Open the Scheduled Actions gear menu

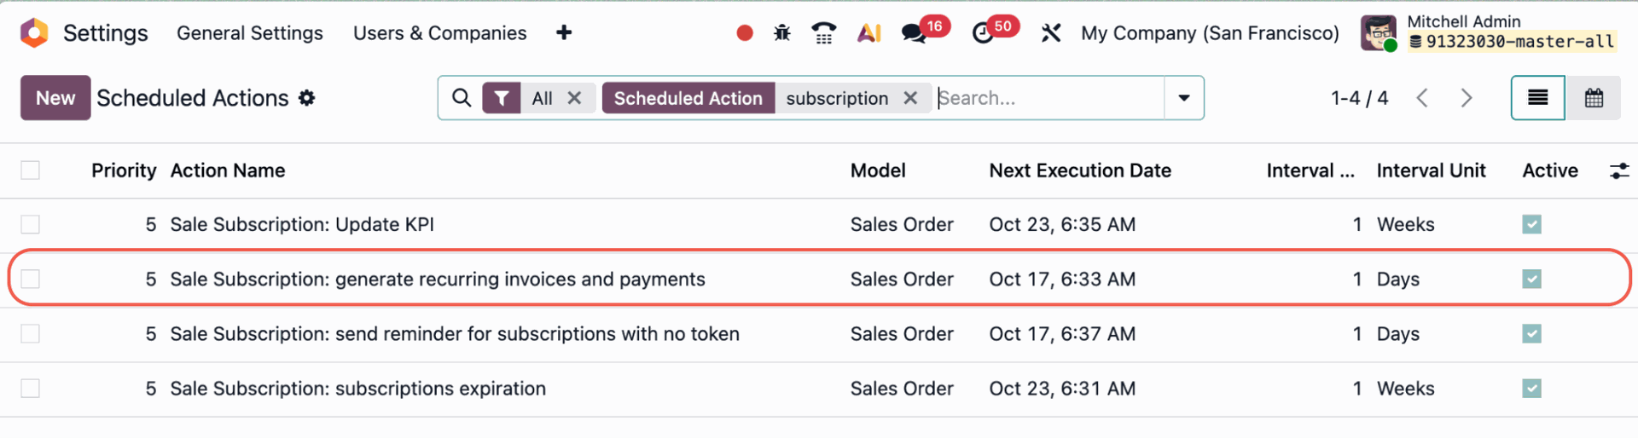click(307, 98)
